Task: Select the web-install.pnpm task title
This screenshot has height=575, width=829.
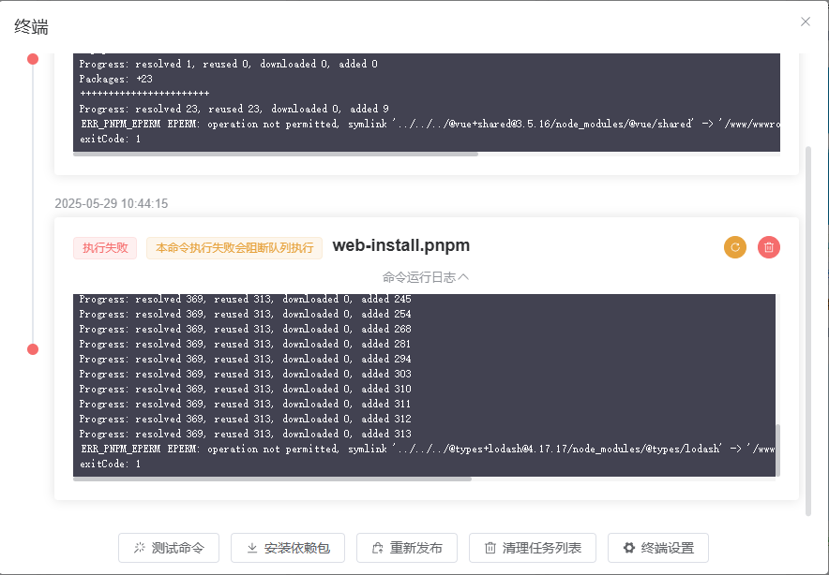Action: coord(400,246)
